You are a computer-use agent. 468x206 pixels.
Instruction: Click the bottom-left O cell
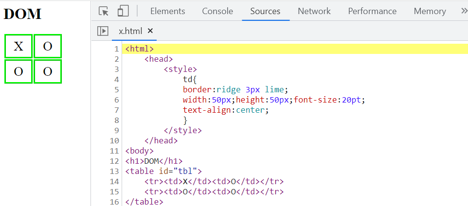pyautogui.click(x=18, y=72)
